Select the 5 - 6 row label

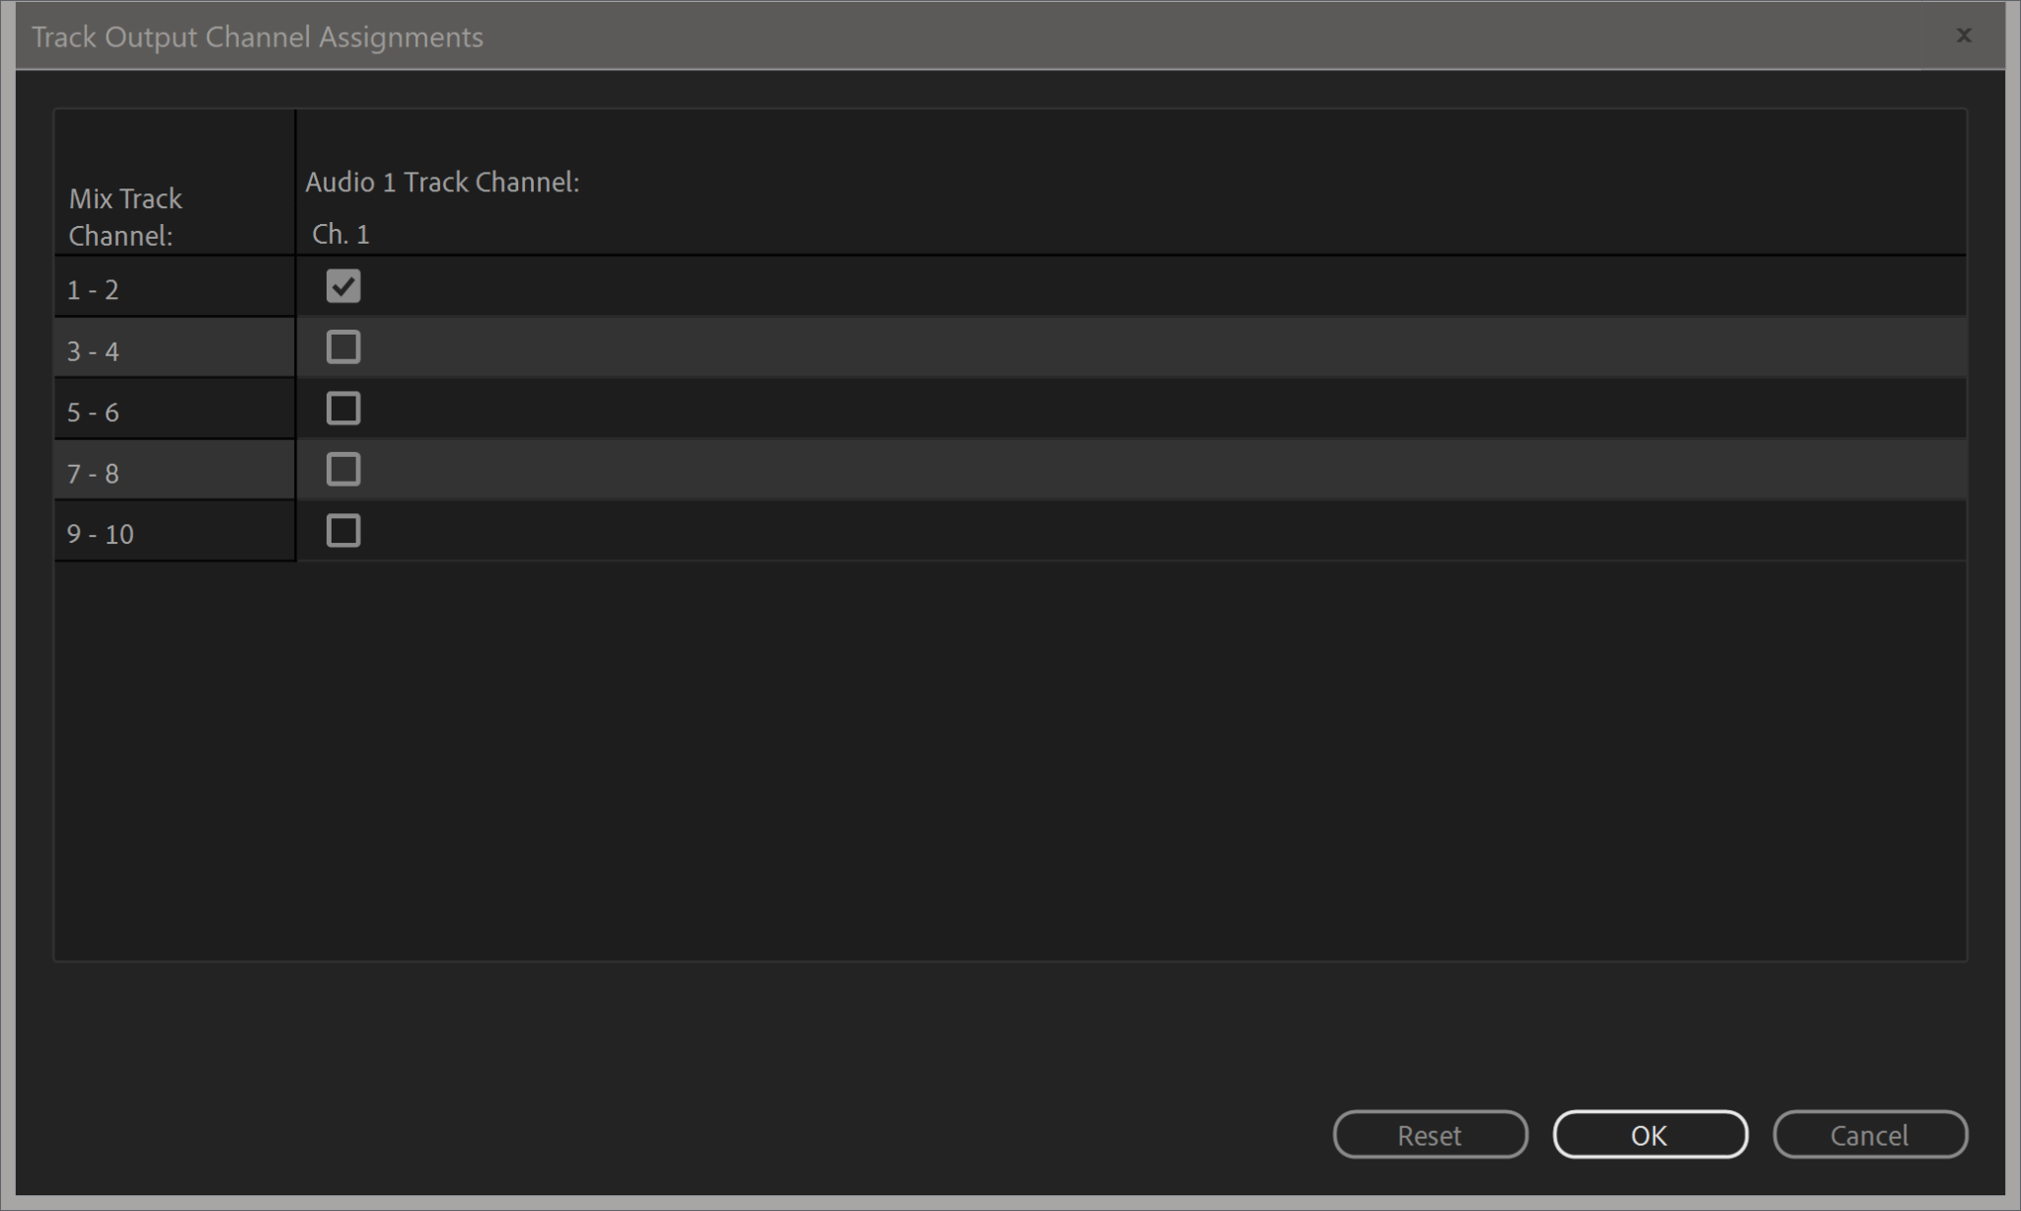tap(93, 411)
